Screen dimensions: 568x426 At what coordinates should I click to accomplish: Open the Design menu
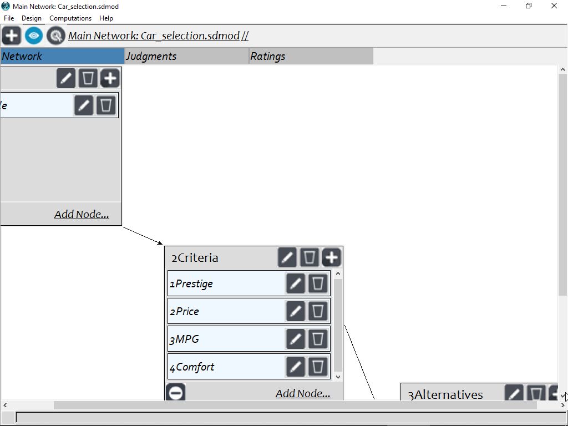(x=31, y=18)
